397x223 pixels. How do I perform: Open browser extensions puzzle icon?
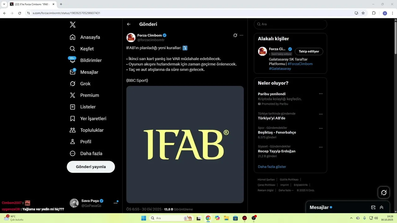374,13
